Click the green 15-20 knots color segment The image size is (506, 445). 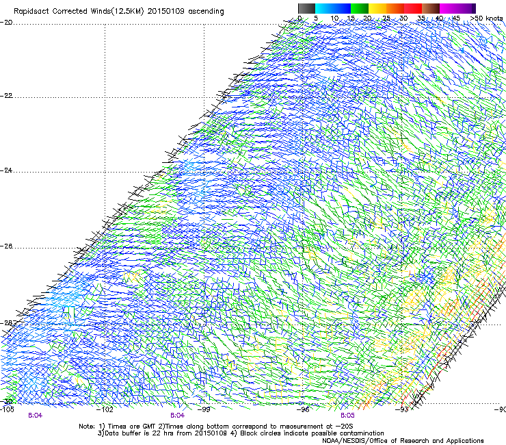(360, 8)
